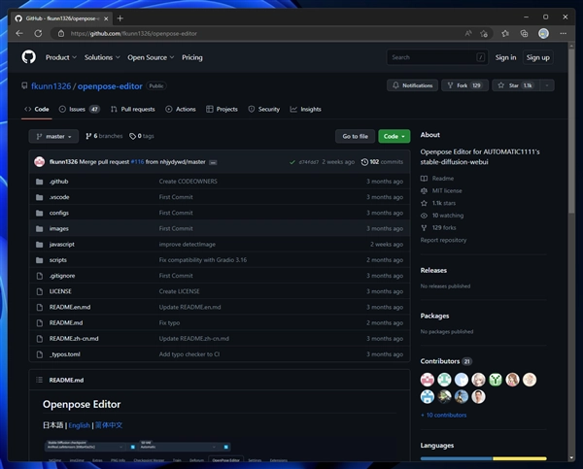Switch to the Security tab
The width and height of the screenshot is (583, 469).
263,109
